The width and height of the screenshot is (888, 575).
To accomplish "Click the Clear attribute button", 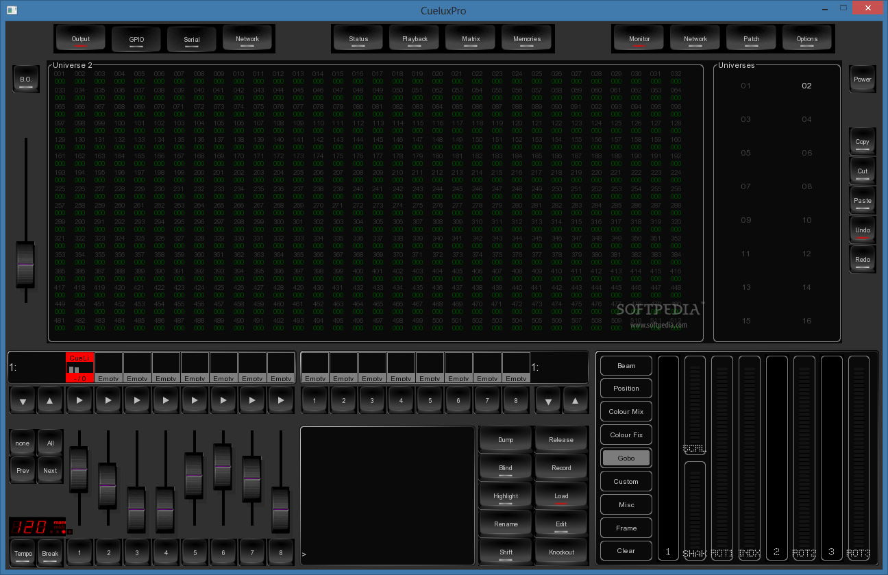I will tap(626, 550).
